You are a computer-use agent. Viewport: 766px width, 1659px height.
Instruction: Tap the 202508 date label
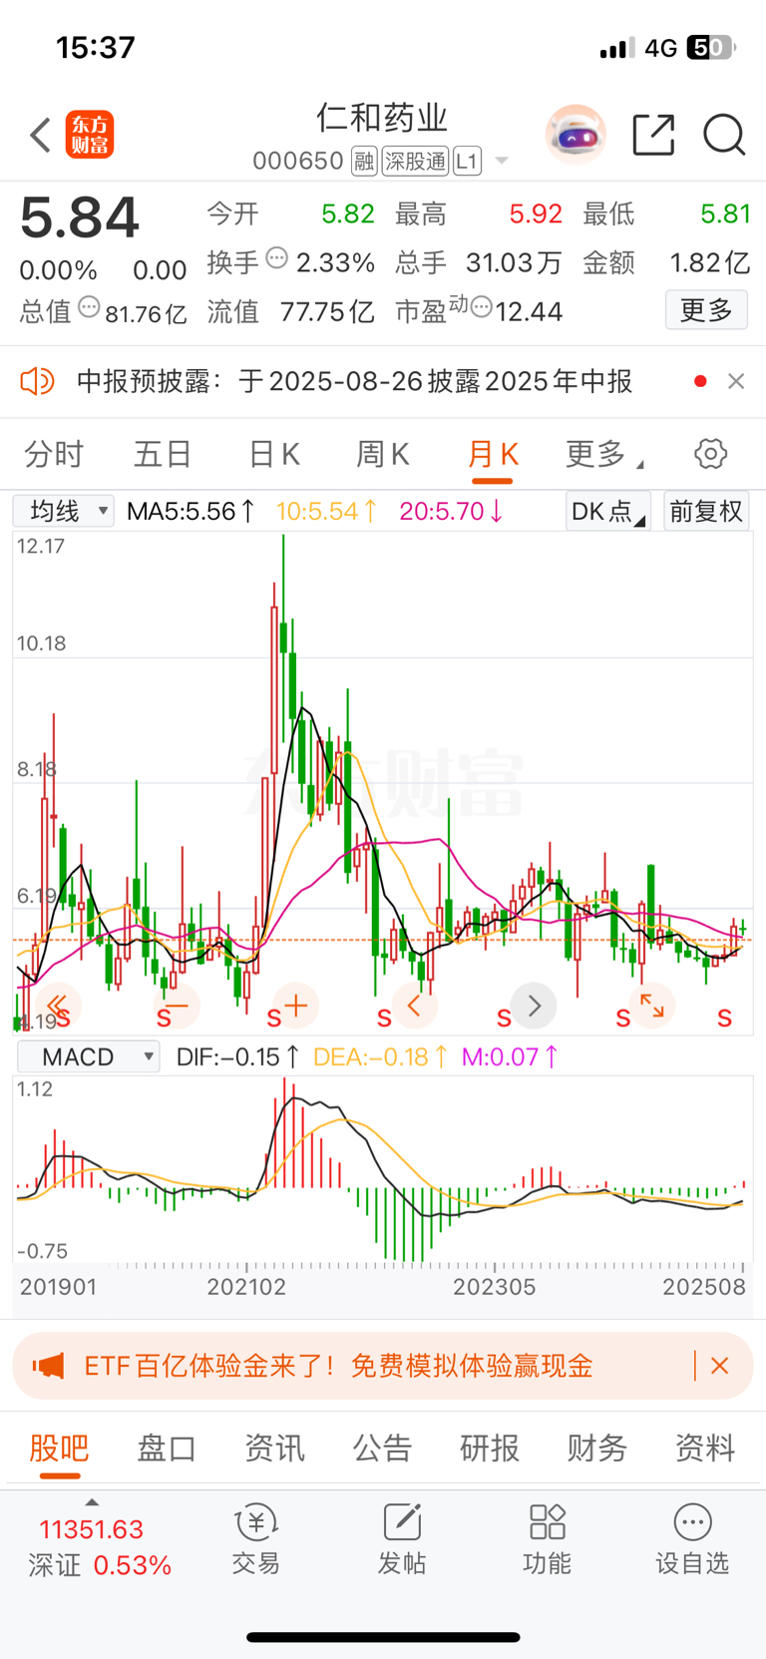click(x=704, y=1287)
